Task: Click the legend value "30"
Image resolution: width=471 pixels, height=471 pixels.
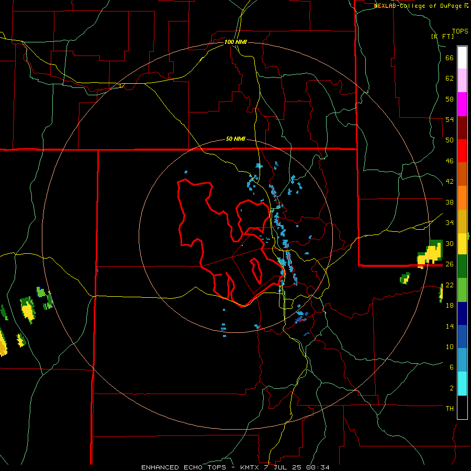Action: pyautogui.click(x=450, y=243)
